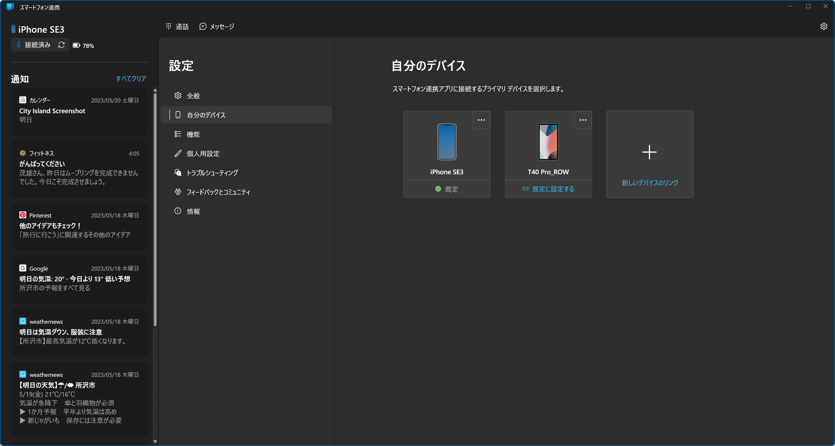Click 新しいデバイスのリンク

click(649, 183)
